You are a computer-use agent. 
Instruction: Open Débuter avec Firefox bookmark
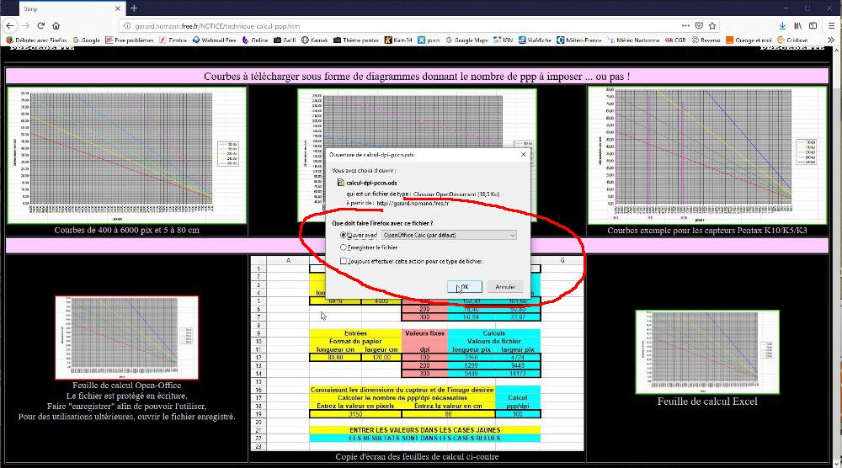click(36, 40)
